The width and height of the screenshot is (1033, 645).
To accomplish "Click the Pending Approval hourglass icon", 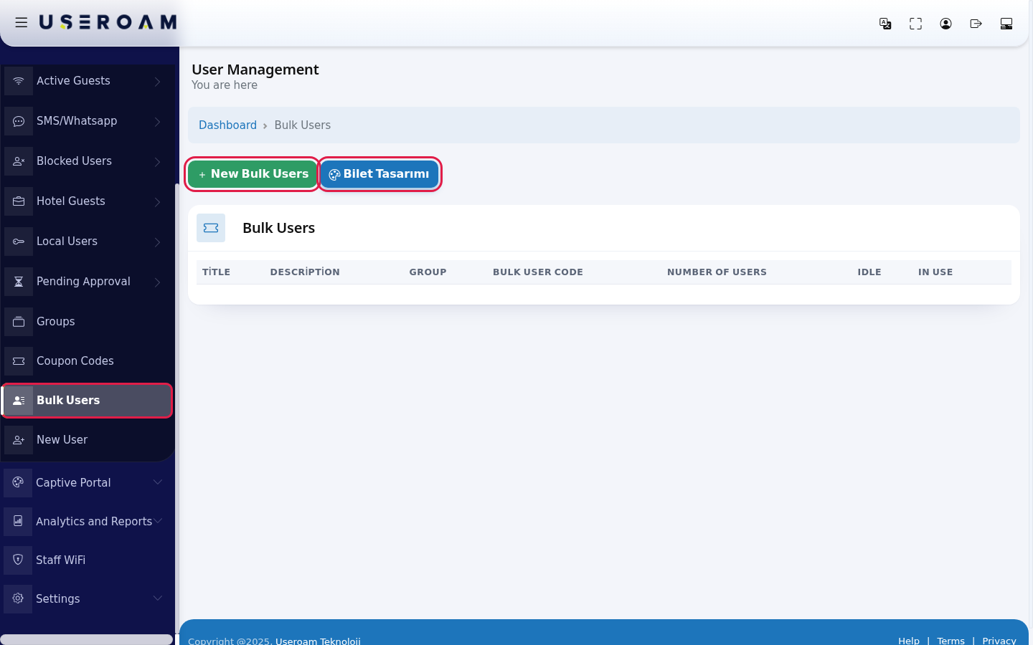I will point(19,282).
